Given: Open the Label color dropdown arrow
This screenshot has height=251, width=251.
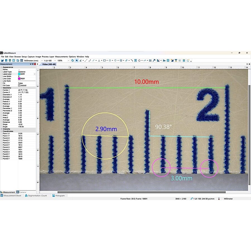Looking at the screenshot, I should (35, 74).
